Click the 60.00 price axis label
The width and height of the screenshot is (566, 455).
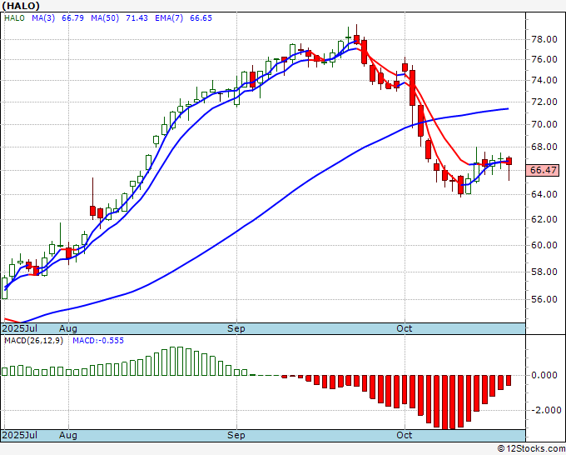[544, 245]
